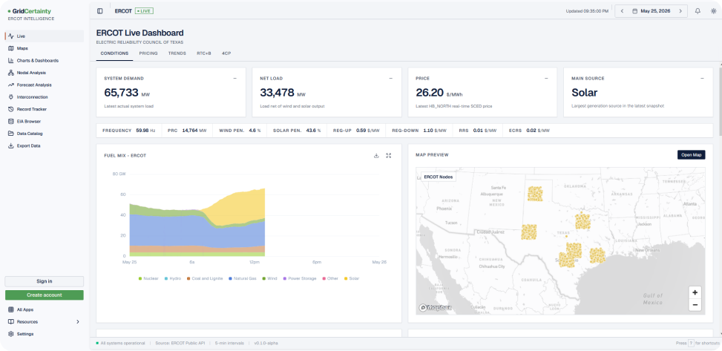722x351 pixels.
Task: Toggle Other series in legend
Action: [x=330, y=279]
